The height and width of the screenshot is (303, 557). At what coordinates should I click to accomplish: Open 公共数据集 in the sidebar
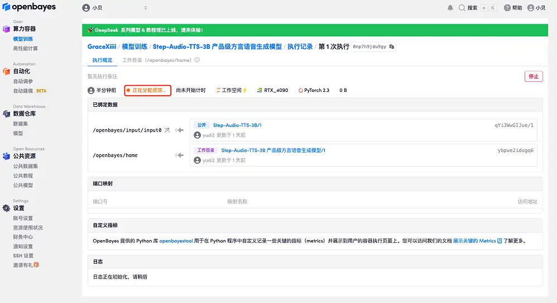coord(25,166)
